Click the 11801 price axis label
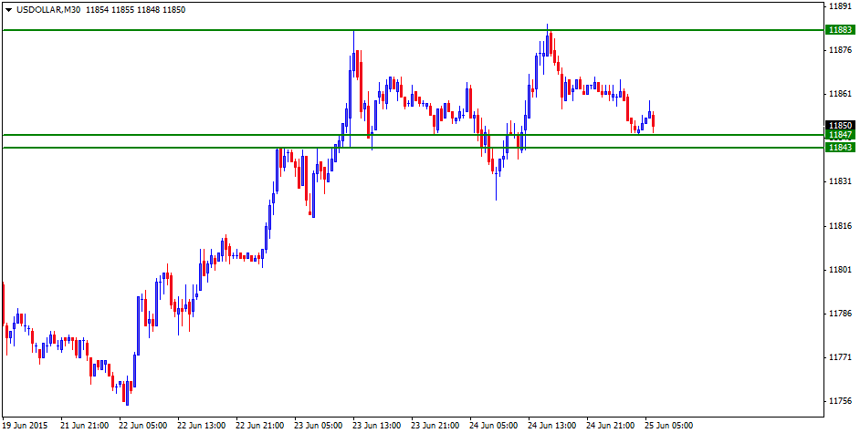 tap(840, 269)
